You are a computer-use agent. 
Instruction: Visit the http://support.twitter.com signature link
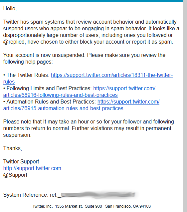pos(32,168)
